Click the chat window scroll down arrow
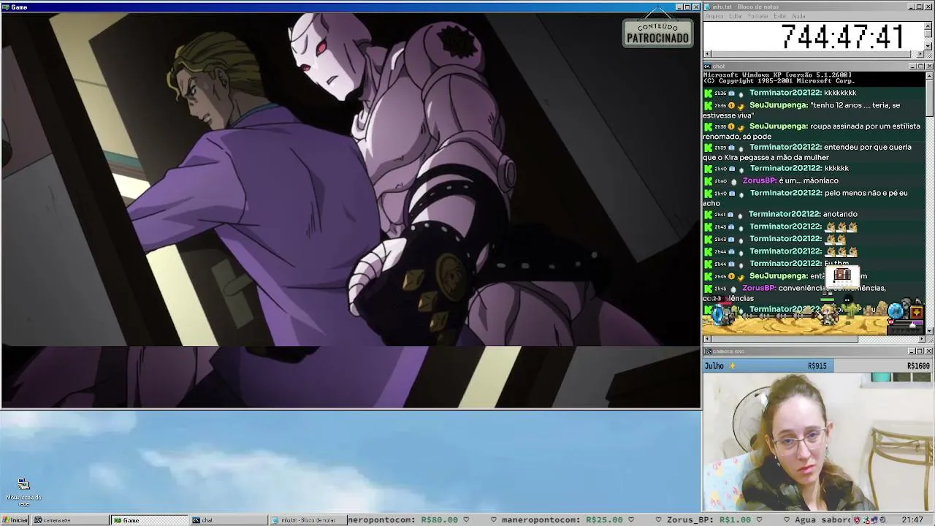Viewport: 935px width, 526px height. pos(929,331)
